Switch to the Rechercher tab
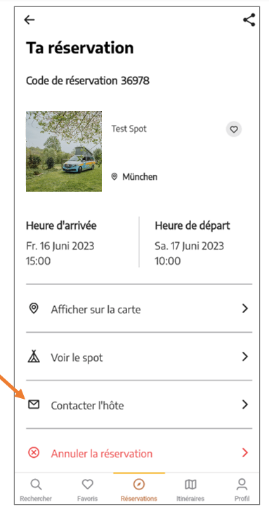This screenshot has height=514, width=269. click(36, 489)
